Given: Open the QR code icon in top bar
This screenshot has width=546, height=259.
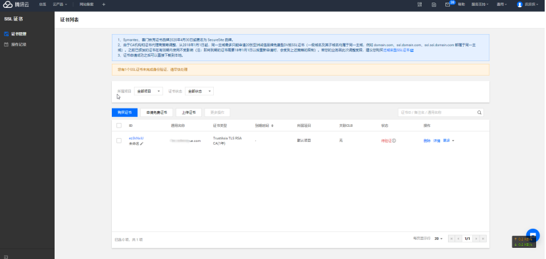Looking at the screenshot, I should (420, 5).
